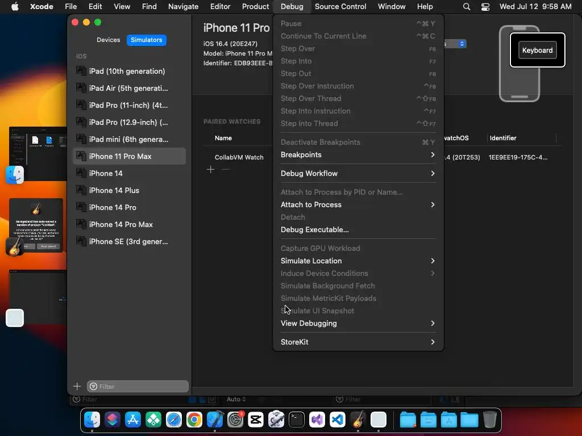Viewport: 582px width, 436px height.
Task: Select iPad Pro (11-inch) simulator
Action: coord(129,105)
